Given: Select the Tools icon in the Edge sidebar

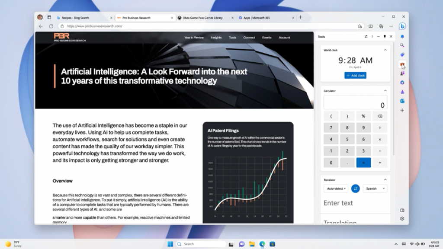Looking at the screenshot, I should [402, 64].
